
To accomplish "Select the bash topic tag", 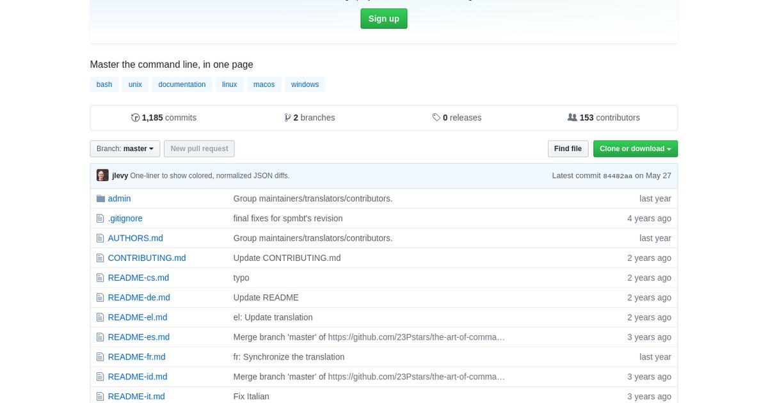I will 104,84.
